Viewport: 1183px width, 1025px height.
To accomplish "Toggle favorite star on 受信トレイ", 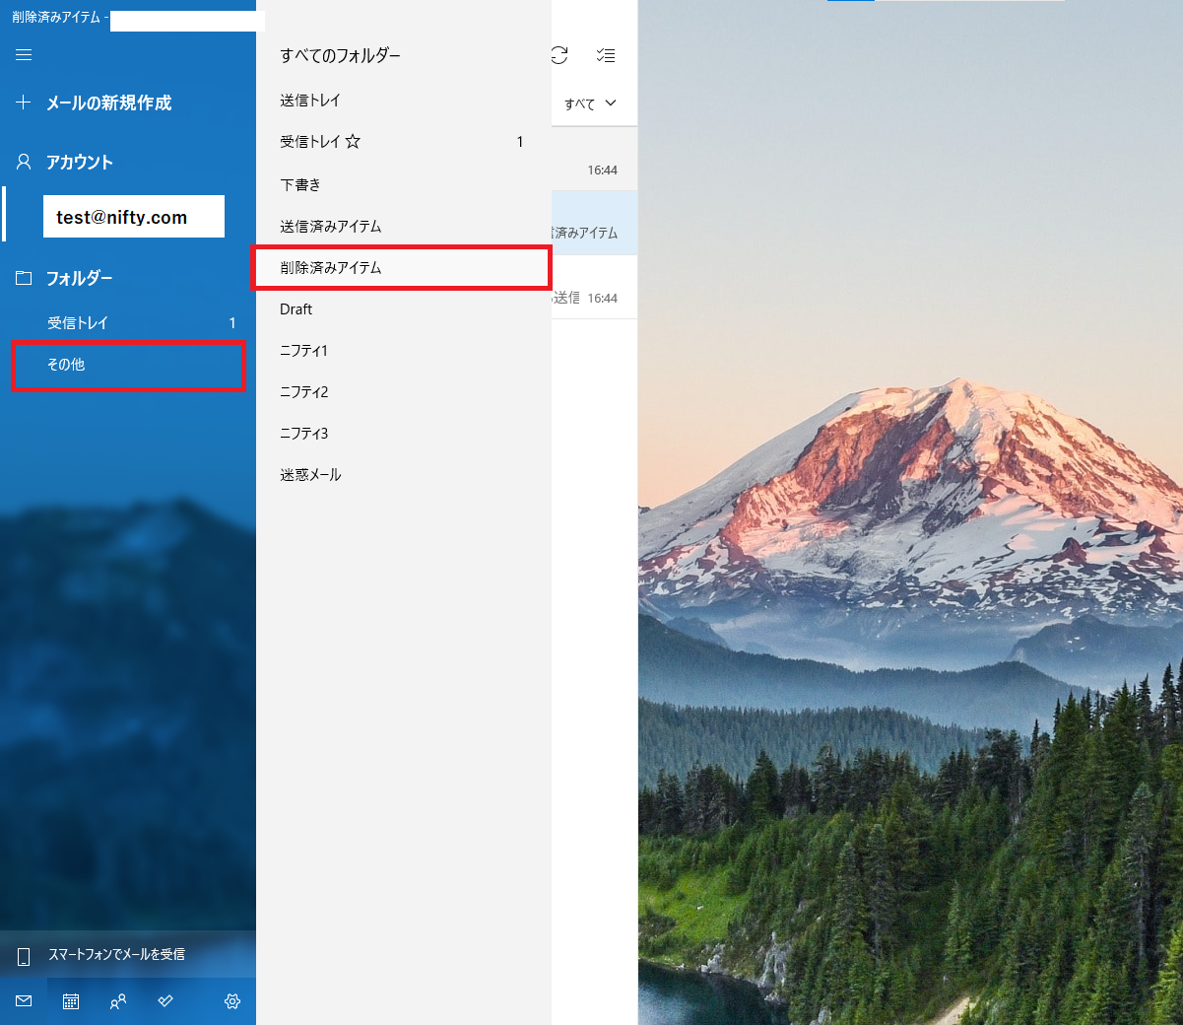I will 353,142.
